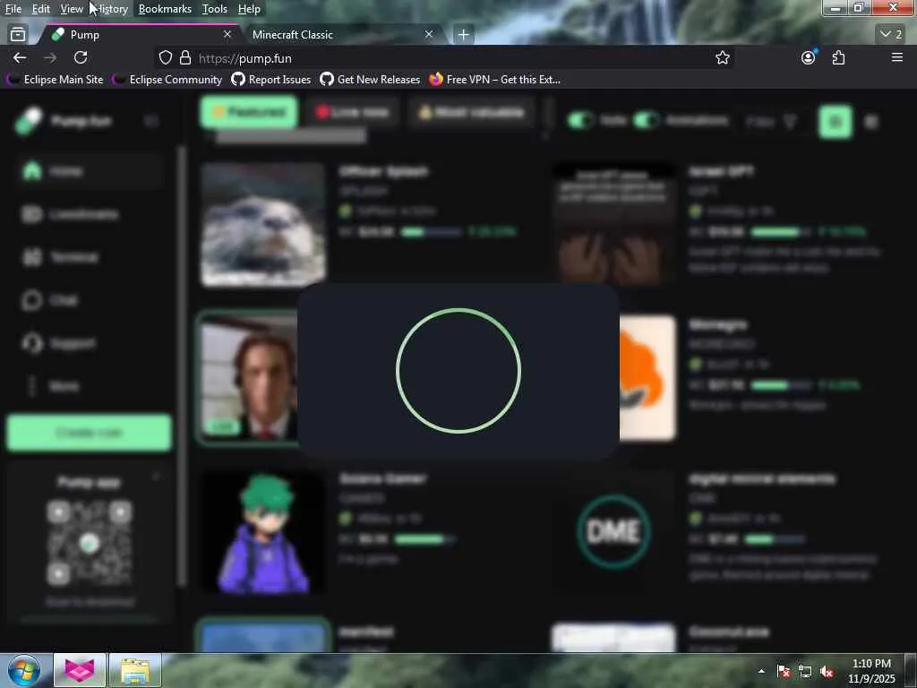Click the padlock site security icon

[x=185, y=58]
